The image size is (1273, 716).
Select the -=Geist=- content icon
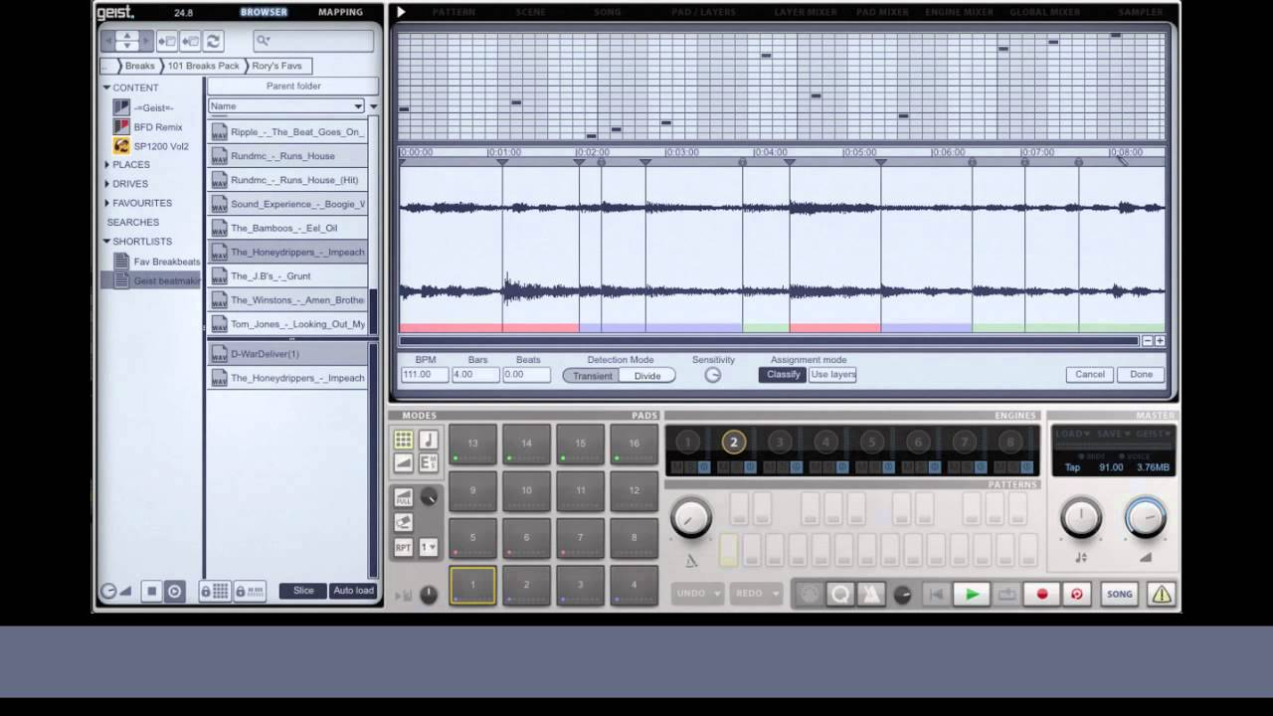click(x=121, y=107)
